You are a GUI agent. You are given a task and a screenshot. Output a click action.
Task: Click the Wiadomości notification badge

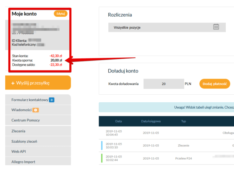(x=35, y=110)
